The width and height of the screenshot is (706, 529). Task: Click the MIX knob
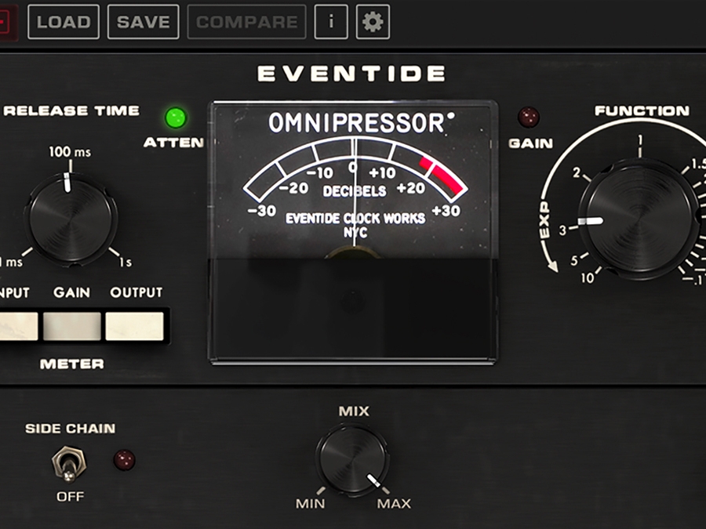tap(352, 460)
